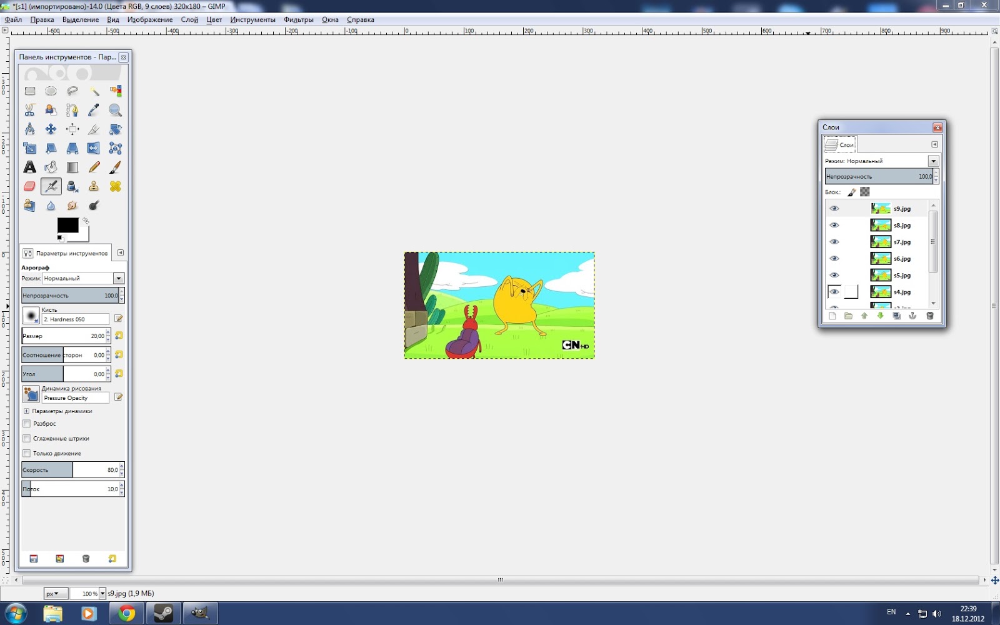Viewport: 1000px width, 625px height.
Task: Hide the s8.jpg layer
Action: (x=834, y=225)
